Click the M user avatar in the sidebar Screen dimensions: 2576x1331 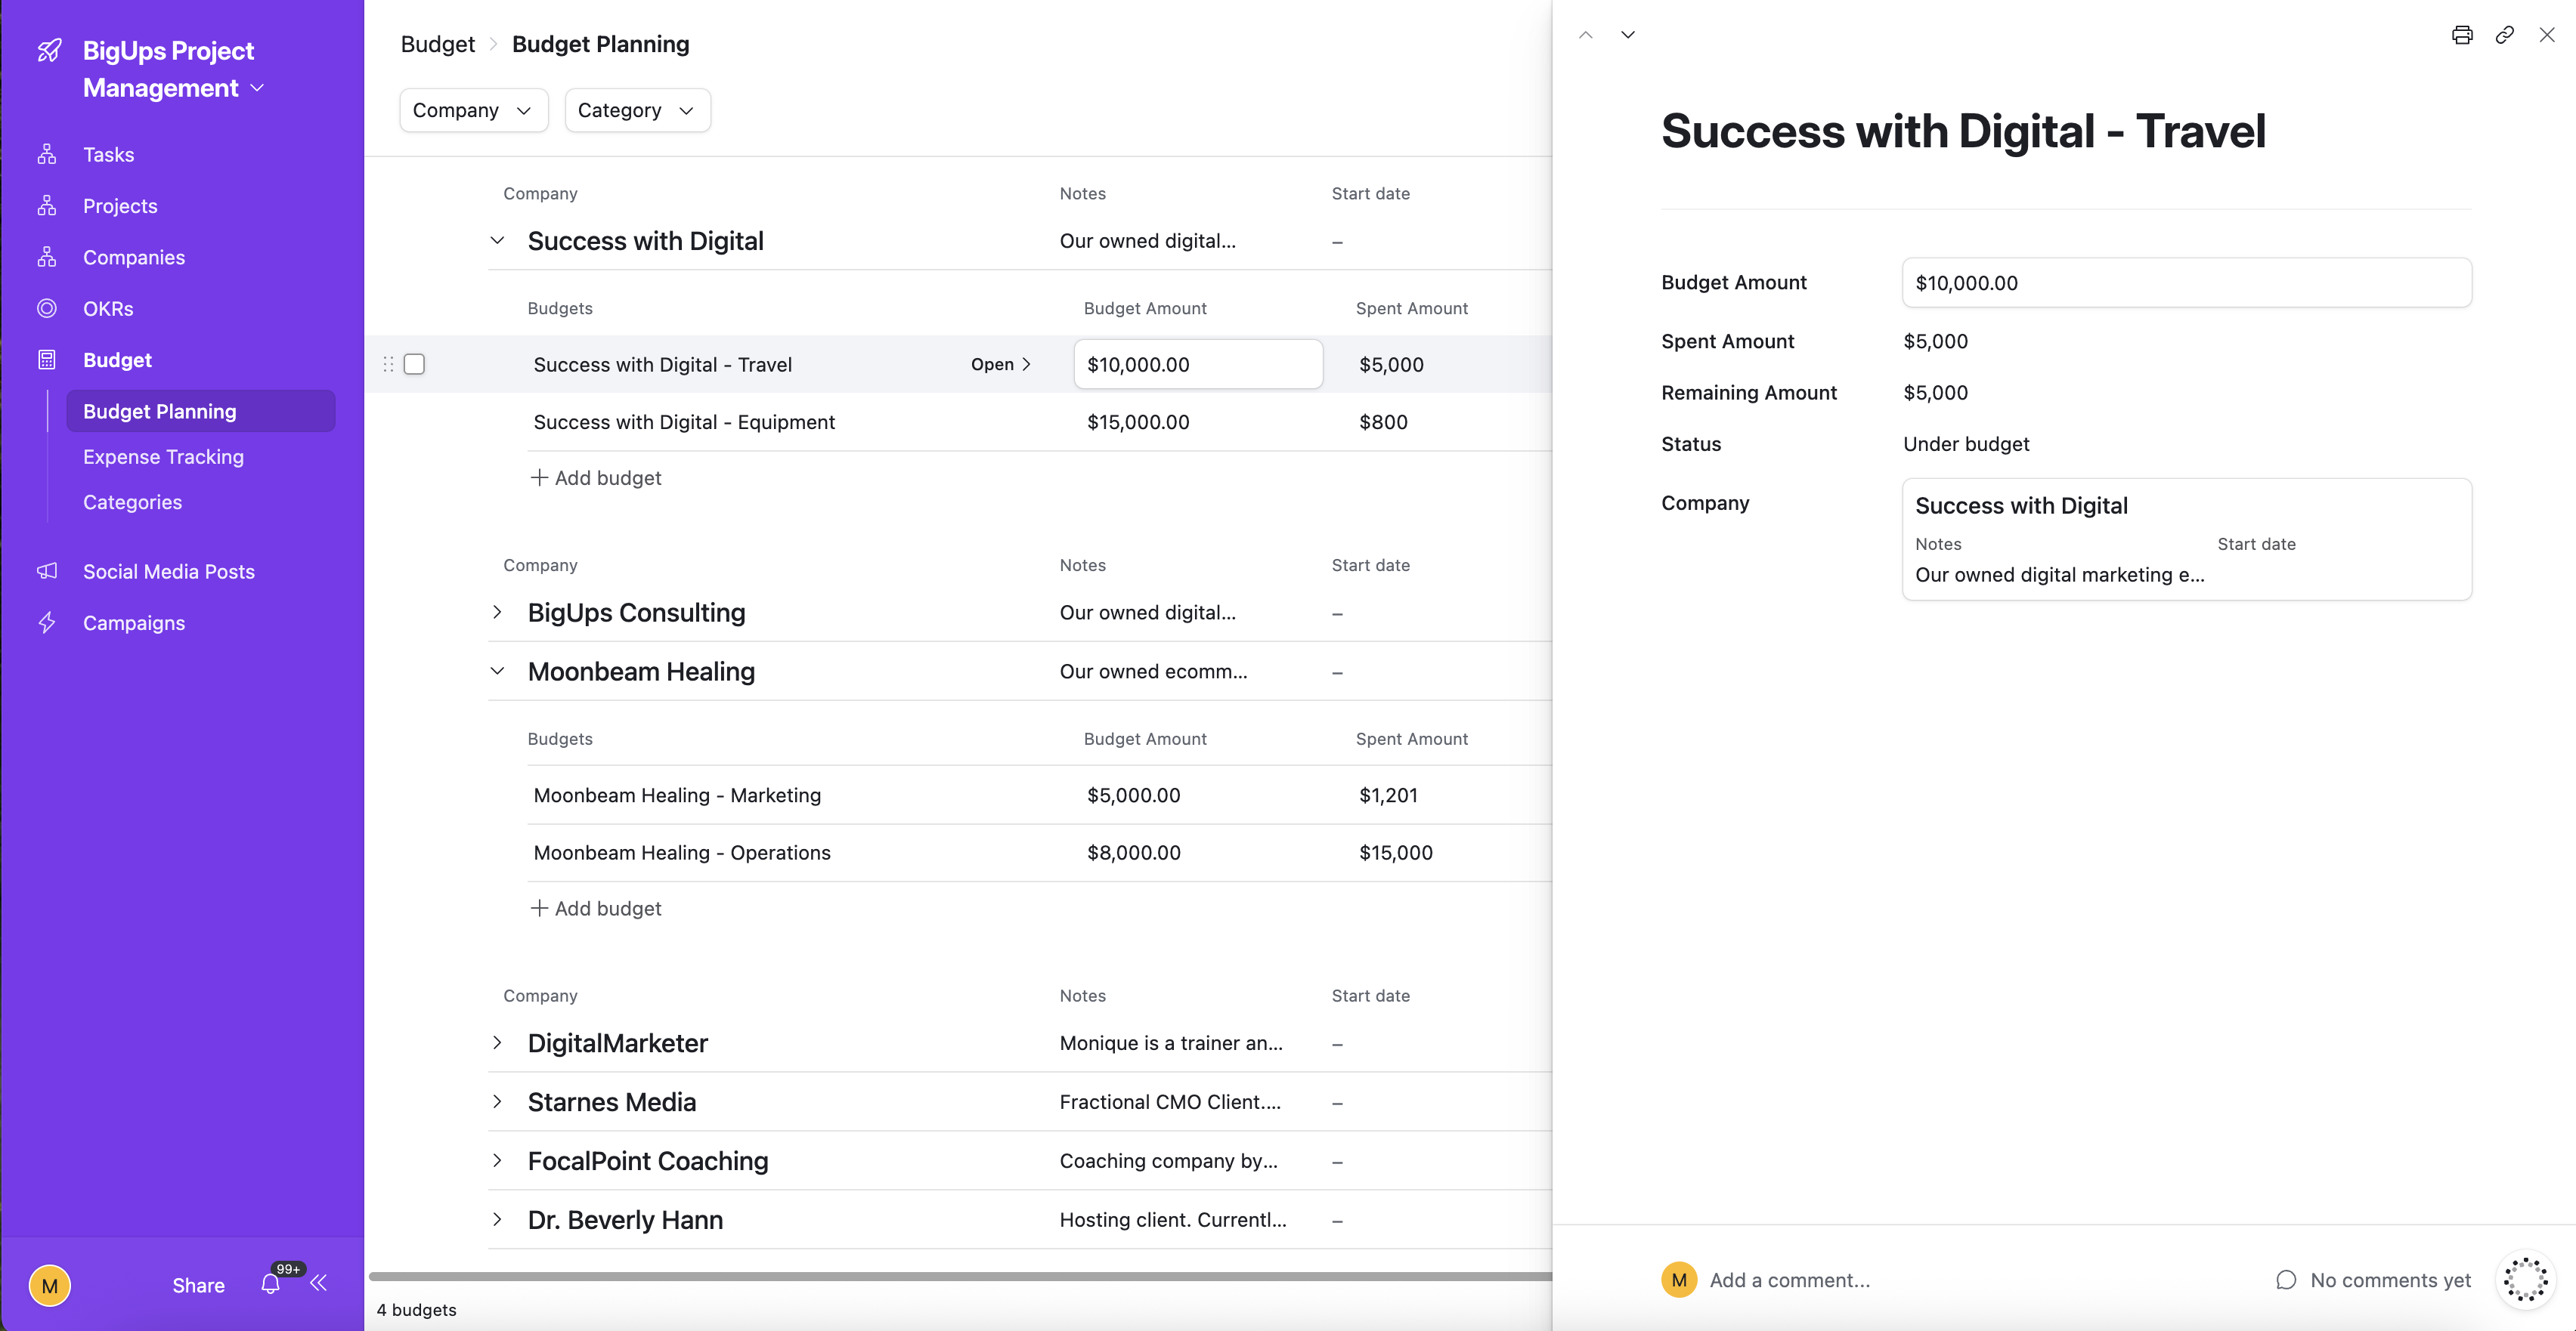(50, 1285)
